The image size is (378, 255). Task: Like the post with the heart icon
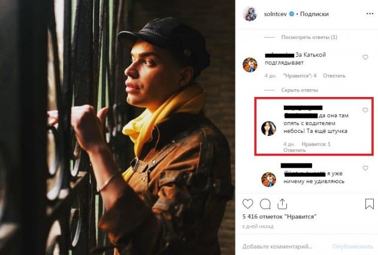(x=248, y=204)
